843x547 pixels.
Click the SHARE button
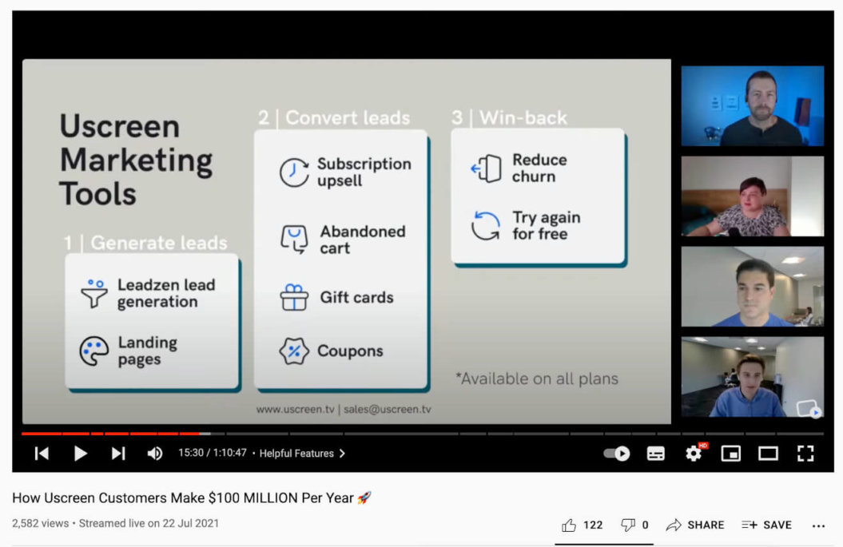pos(695,525)
